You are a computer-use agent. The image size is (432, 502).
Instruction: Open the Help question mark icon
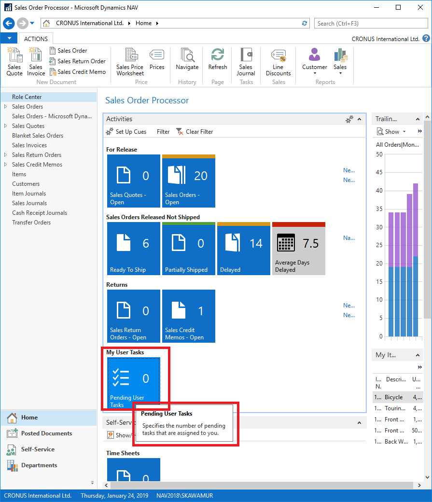[x=426, y=39]
